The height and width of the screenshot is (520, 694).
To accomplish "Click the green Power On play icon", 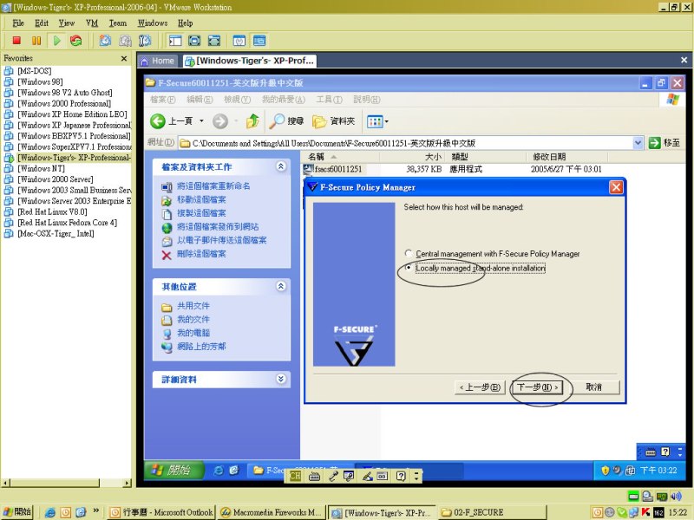I will 56,41.
